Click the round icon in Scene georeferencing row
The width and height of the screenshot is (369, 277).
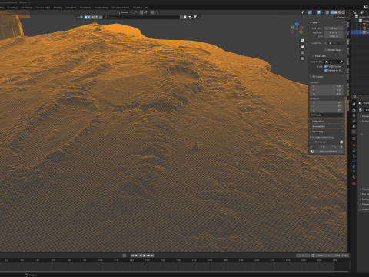click(341, 142)
